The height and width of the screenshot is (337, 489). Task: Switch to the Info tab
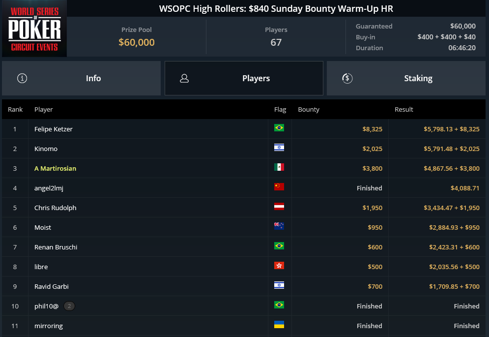click(x=82, y=78)
